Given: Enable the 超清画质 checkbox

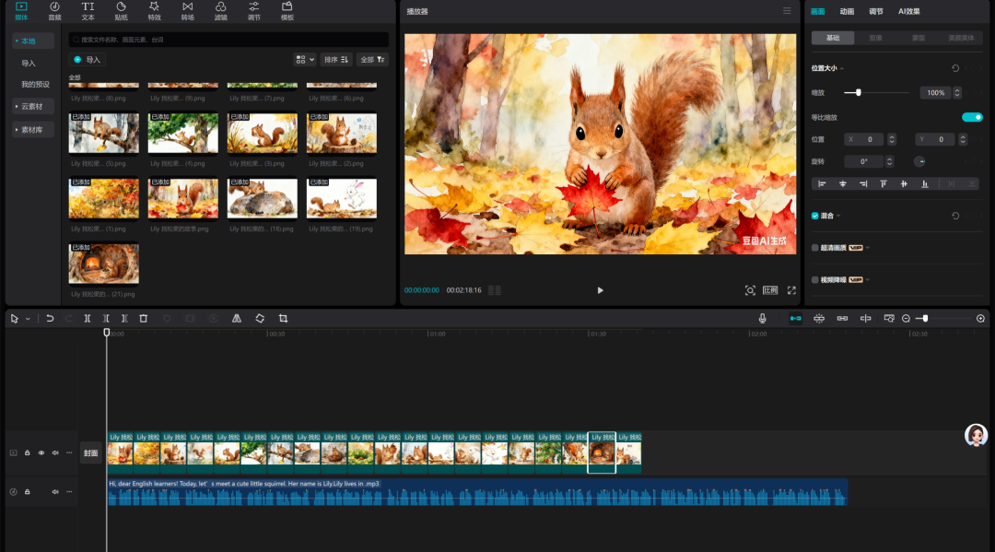Looking at the screenshot, I should (814, 248).
